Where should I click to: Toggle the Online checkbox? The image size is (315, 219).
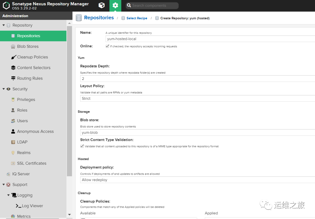tap(107, 46)
